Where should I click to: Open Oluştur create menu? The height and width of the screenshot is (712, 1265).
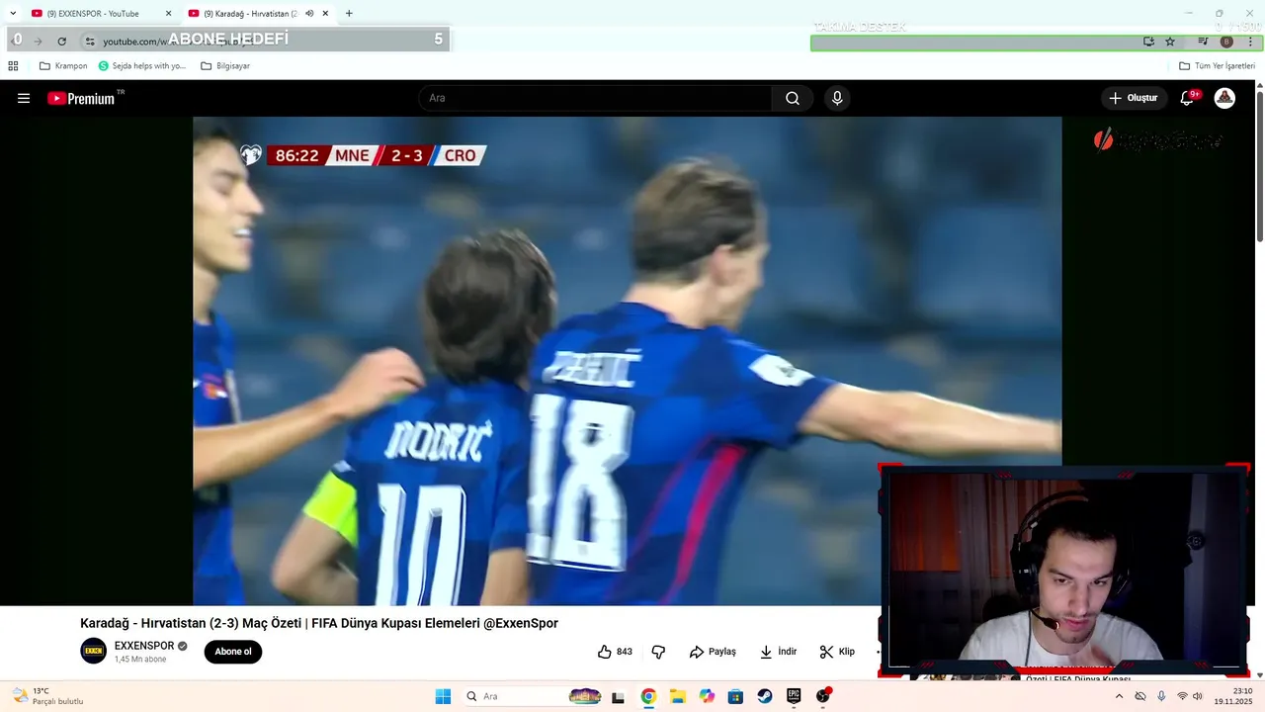(x=1134, y=98)
